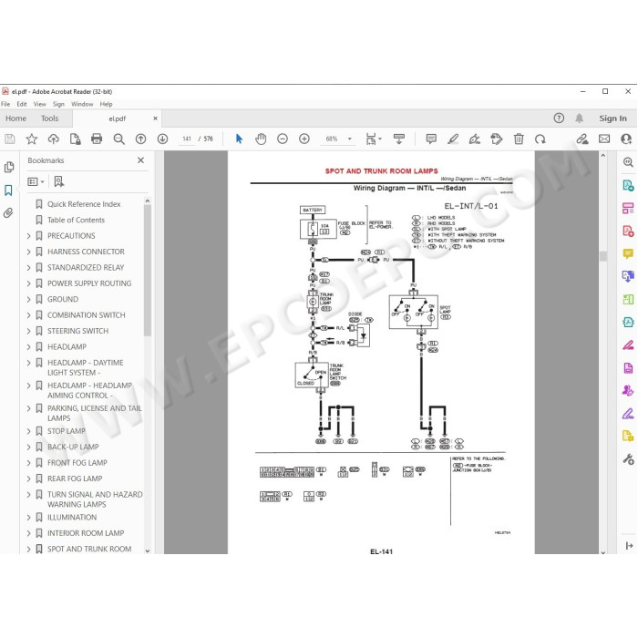Open the Table of Contents bookmark

[76, 220]
